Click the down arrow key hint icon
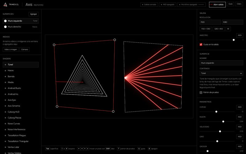 88,148
